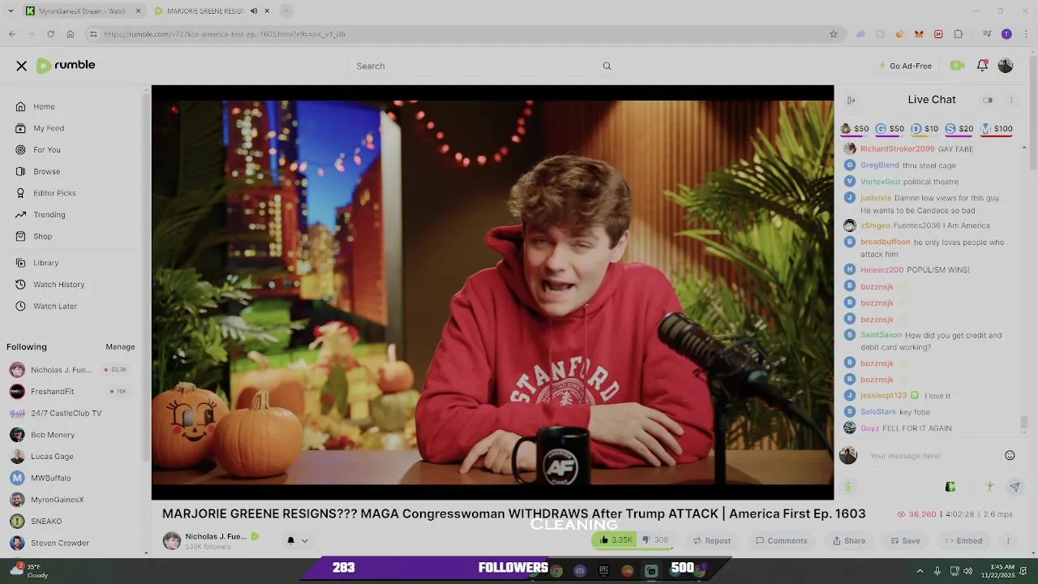Pop out the Live Chat panel
Image resolution: width=1038 pixels, height=584 pixels.
pos(851,101)
